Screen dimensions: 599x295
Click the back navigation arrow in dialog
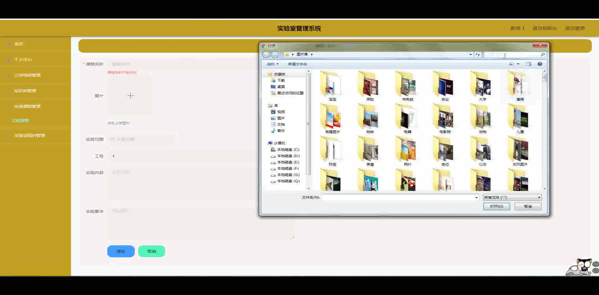pyautogui.click(x=266, y=55)
